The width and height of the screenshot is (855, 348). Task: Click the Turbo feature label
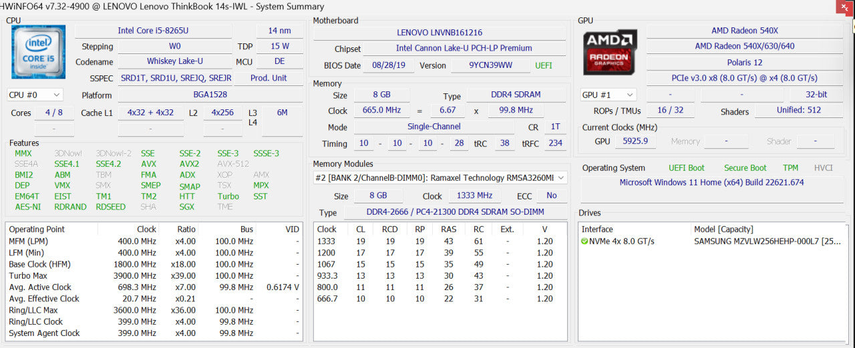coord(228,196)
